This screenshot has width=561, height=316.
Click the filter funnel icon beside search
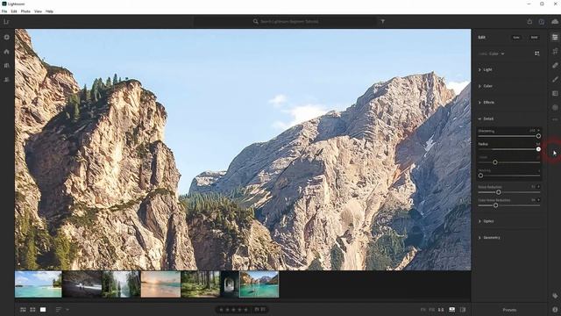tap(382, 21)
